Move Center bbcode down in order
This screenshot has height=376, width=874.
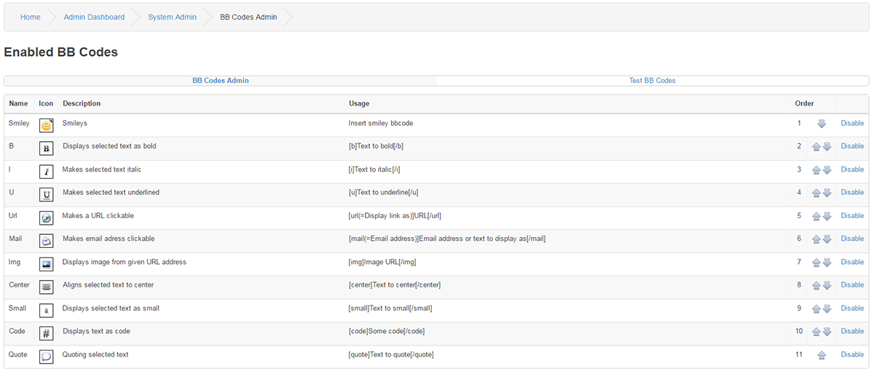[827, 286]
